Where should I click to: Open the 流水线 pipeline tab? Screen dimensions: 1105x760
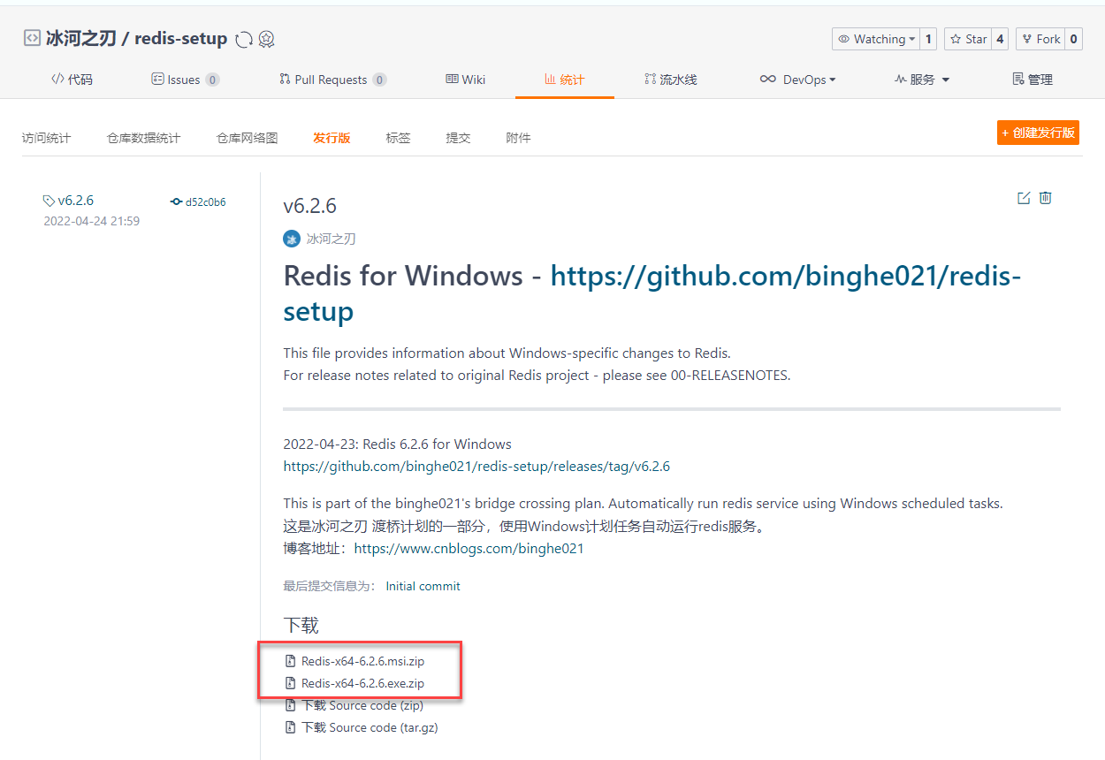670,80
